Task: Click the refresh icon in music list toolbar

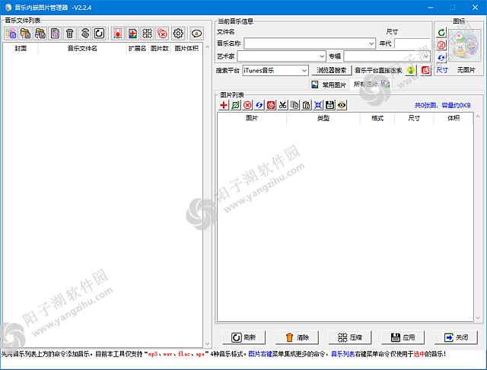Action: pos(100,33)
